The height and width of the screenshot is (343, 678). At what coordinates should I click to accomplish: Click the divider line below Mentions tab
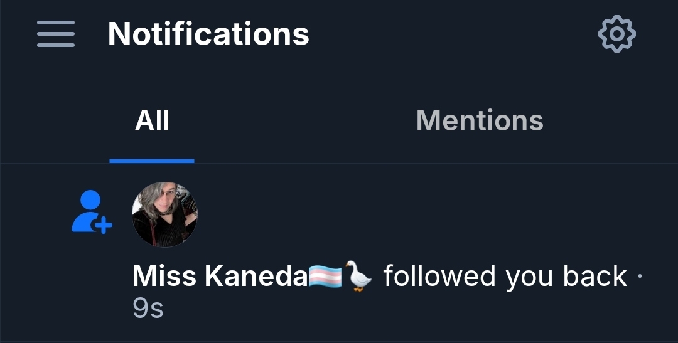coord(480,163)
